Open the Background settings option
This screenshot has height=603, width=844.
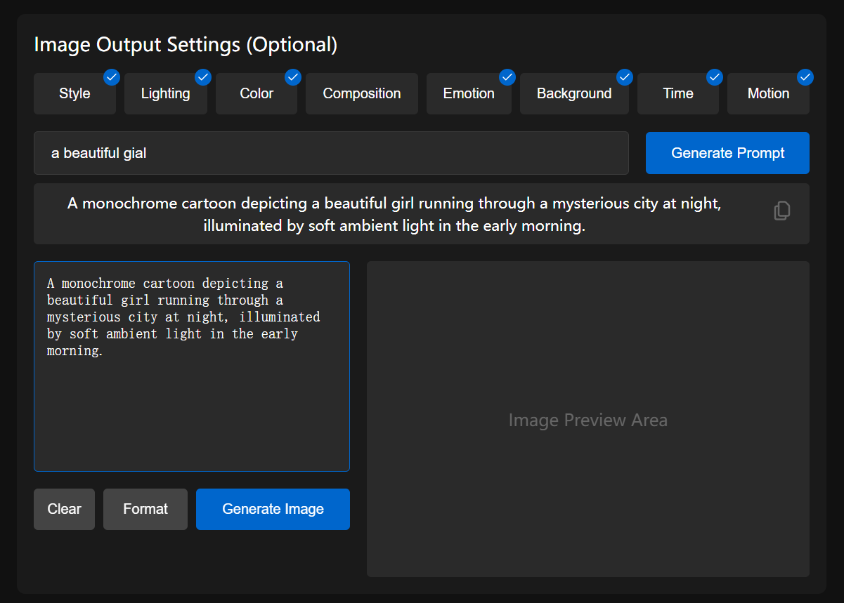(574, 93)
